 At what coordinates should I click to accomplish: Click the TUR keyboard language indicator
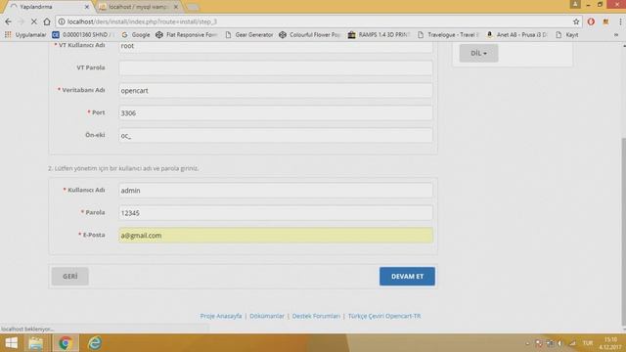[x=588, y=343]
